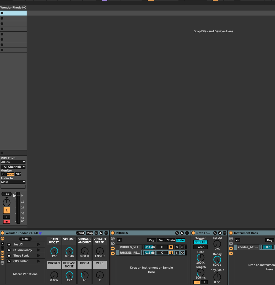Toggle Wonder Rhodes macro variations camera icon
This screenshot has width=275, height=285.
(x=3, y=253)
